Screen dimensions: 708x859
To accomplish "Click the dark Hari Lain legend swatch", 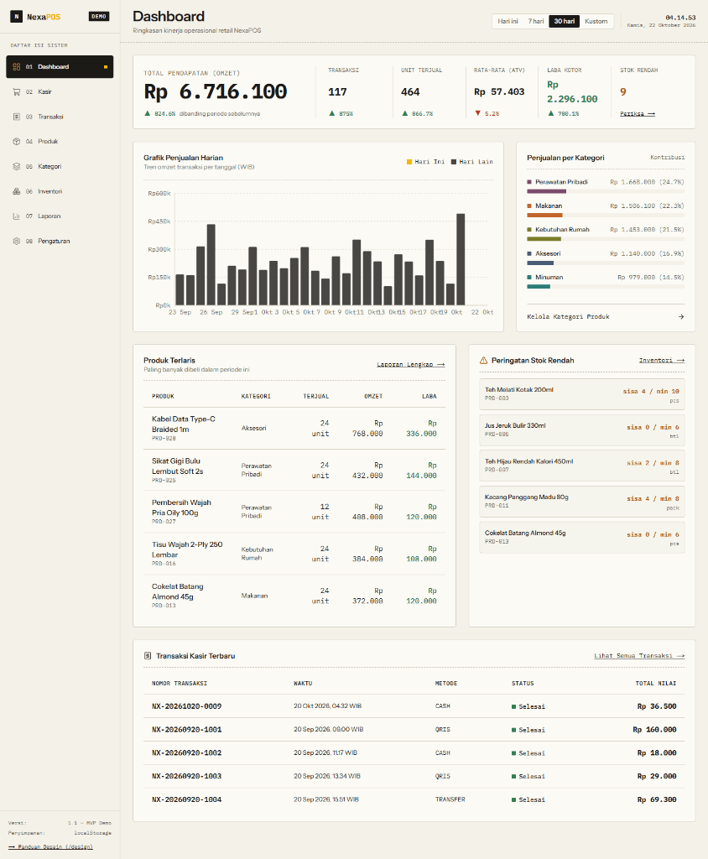I will [454, 162].
